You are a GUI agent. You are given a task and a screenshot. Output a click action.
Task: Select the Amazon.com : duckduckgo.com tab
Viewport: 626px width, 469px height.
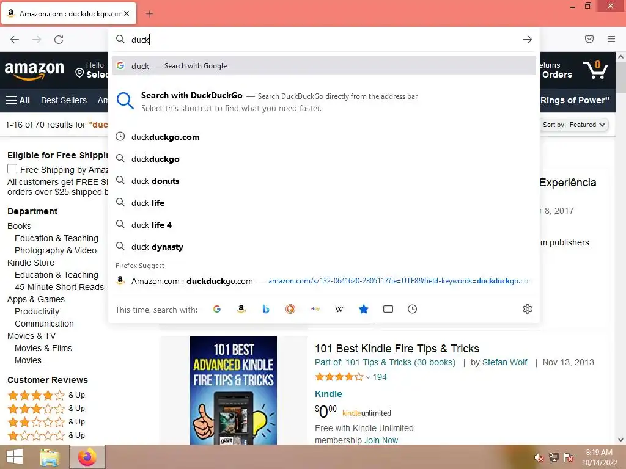pyautogui.click(x=68, y=14)
